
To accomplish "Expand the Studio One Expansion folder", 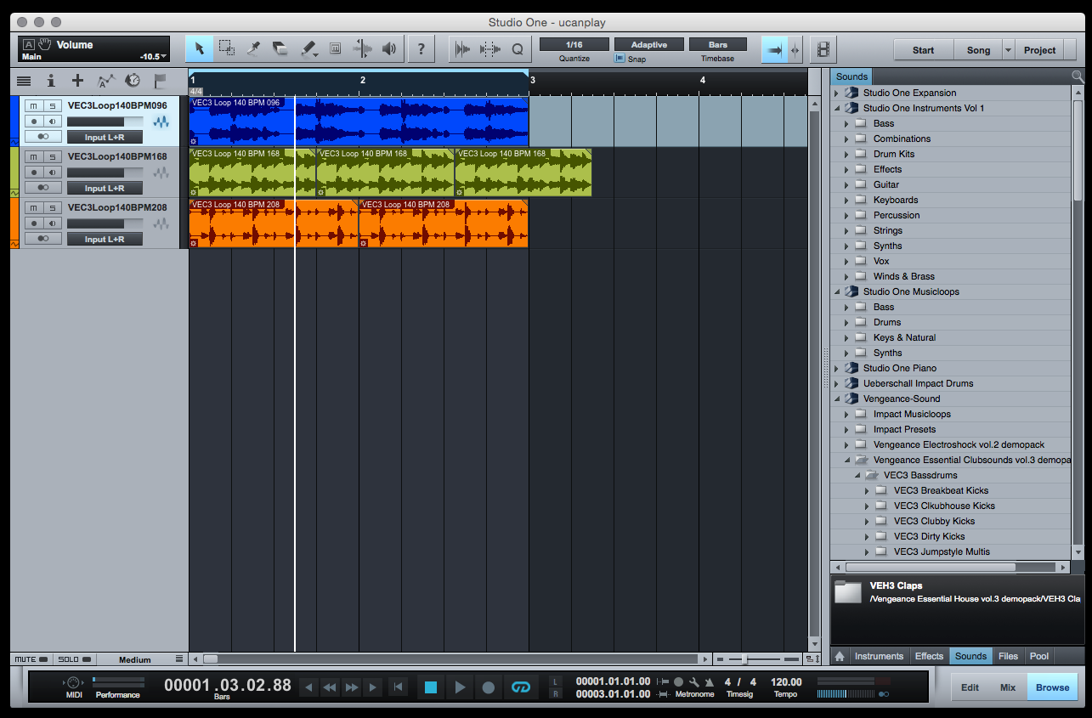I will point(836,93).
